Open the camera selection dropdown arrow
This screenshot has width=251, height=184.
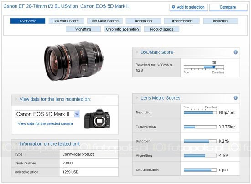[x=77, y=114]
